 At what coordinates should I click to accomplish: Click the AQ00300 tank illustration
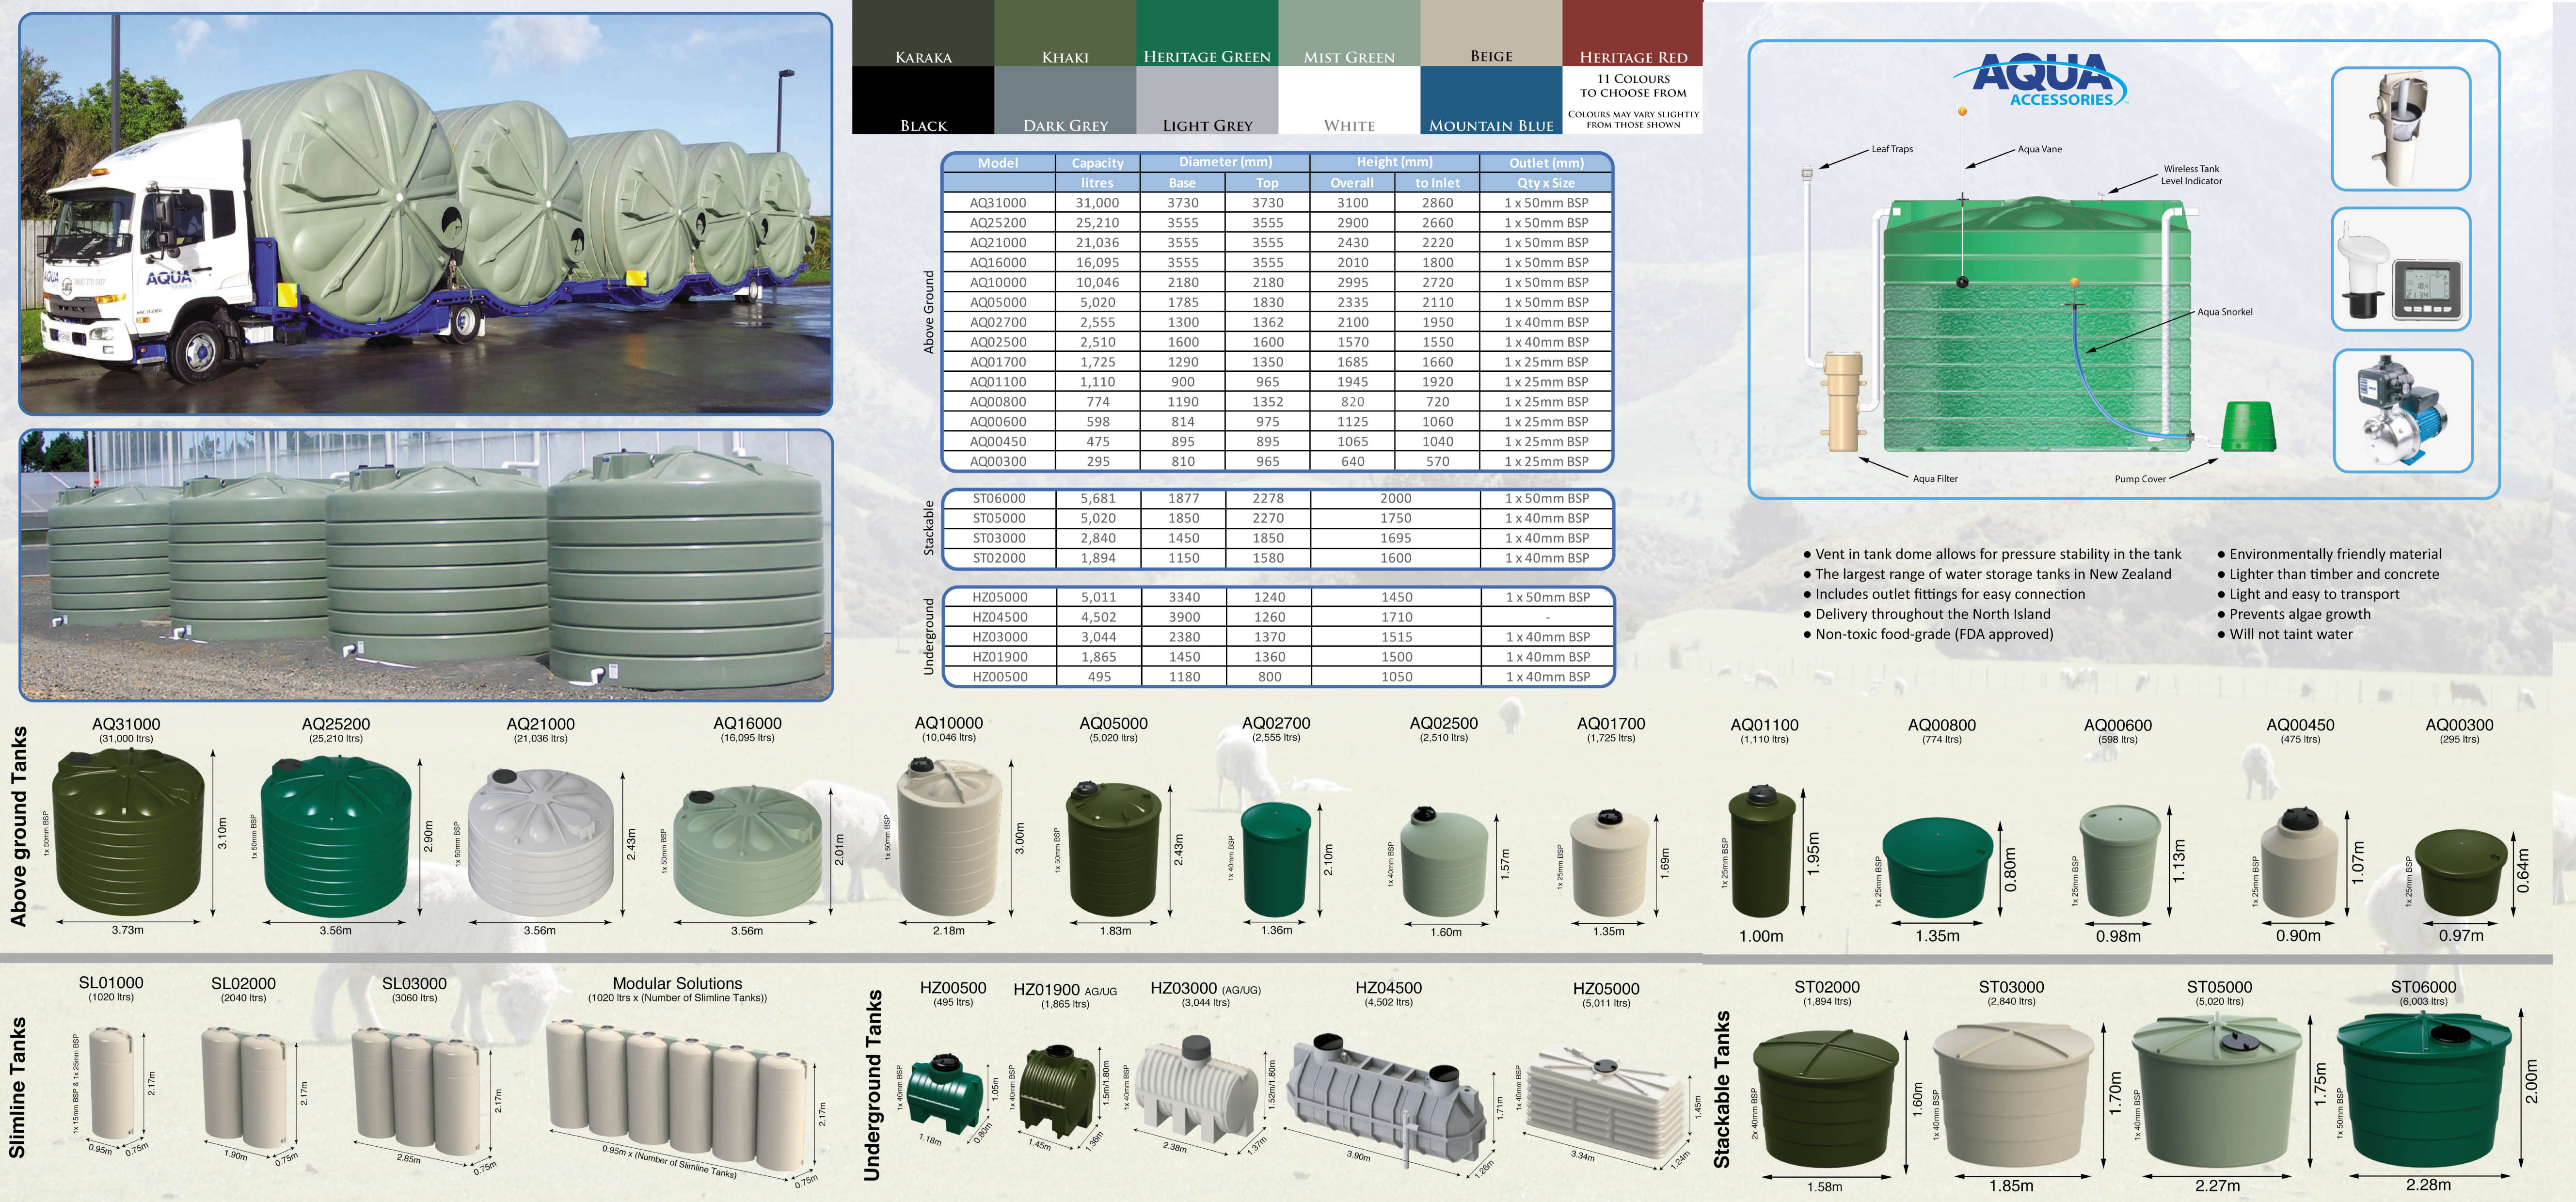pos(2460,872)
